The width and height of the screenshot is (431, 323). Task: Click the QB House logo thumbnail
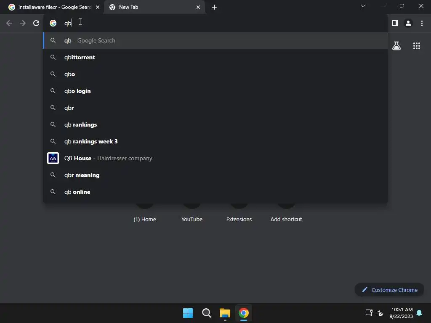tap(53, 158)
